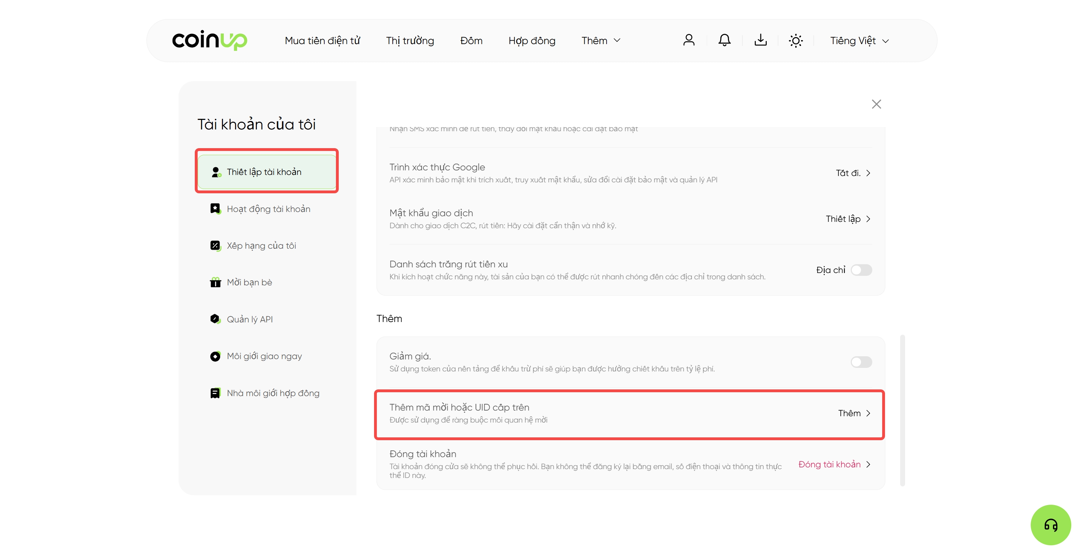Click the Xếp hạng của tôi icon
This screenshot has height=558, width=1084.
216,245
